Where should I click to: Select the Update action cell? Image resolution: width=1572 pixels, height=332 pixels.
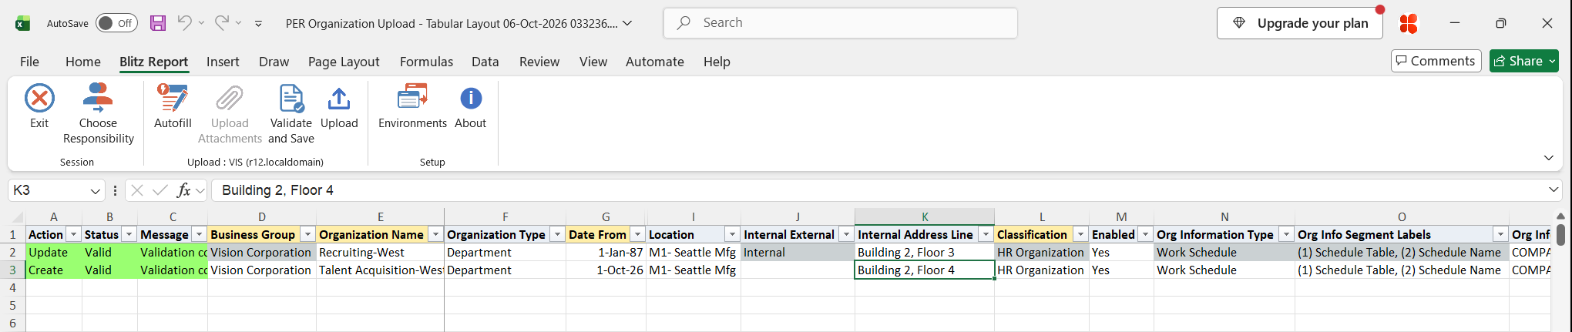(x=54, y=252)
